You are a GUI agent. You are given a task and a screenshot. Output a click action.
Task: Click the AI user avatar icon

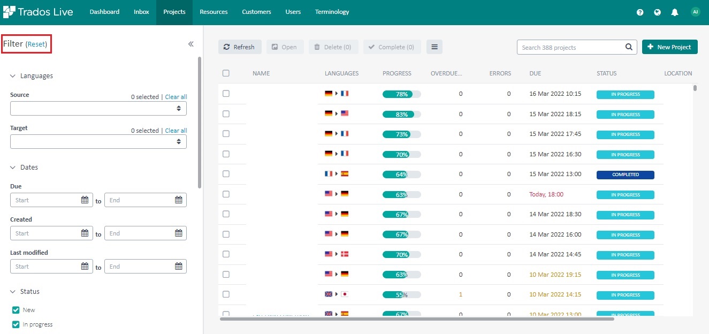point(695,11)
